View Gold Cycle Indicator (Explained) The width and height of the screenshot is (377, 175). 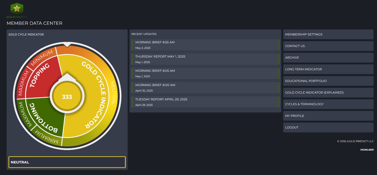[328, 92]
